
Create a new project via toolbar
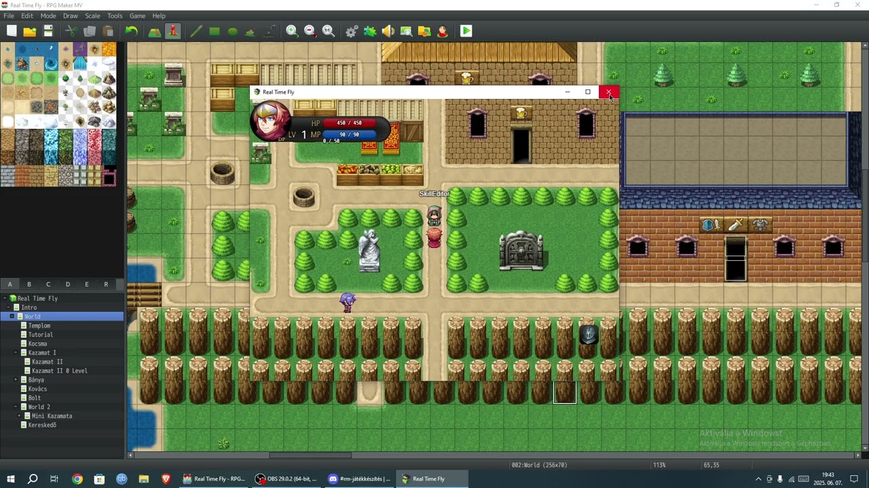click(12, 31)
